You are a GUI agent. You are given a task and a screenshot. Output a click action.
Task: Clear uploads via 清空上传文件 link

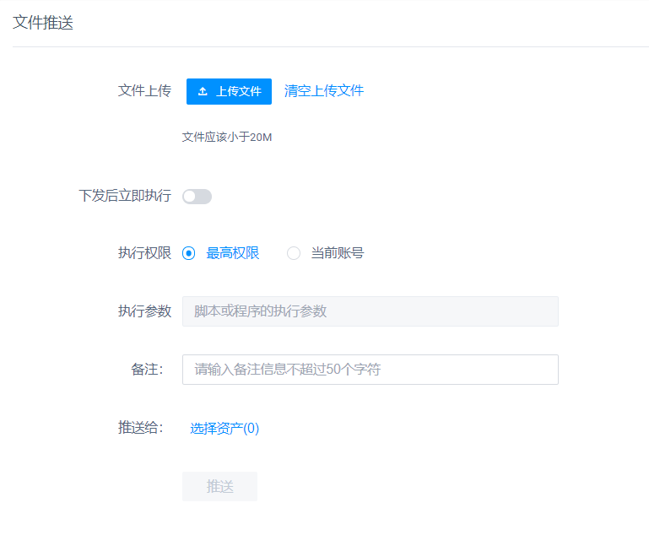click(x=324, y=90)
